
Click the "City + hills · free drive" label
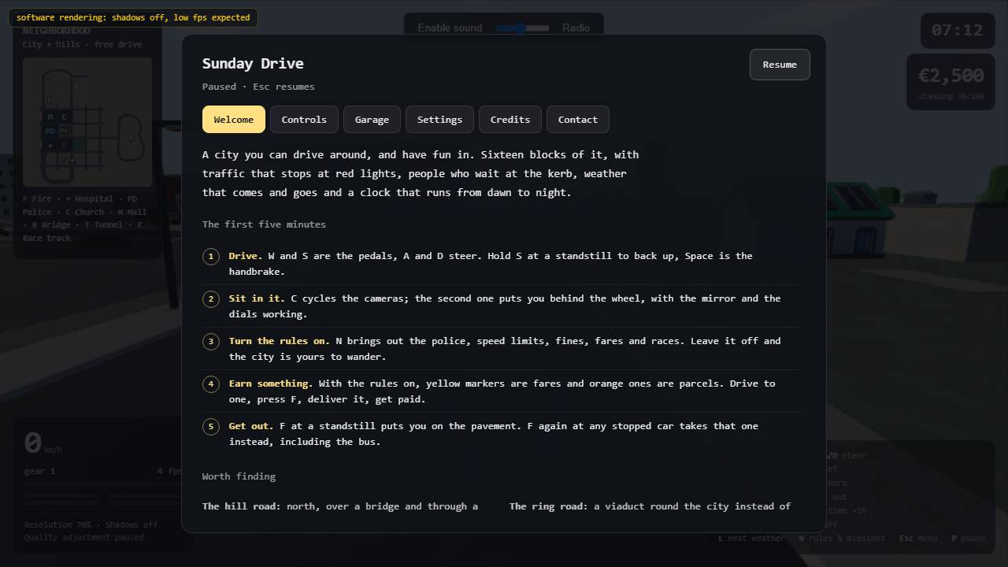[x=82, y=44]
